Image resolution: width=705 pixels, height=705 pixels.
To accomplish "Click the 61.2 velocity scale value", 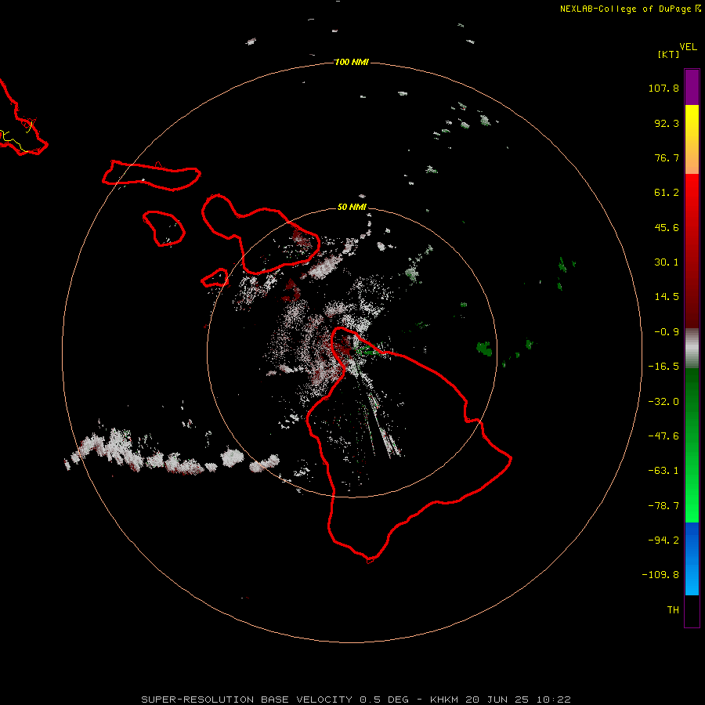I will click(x=667, y=193).
